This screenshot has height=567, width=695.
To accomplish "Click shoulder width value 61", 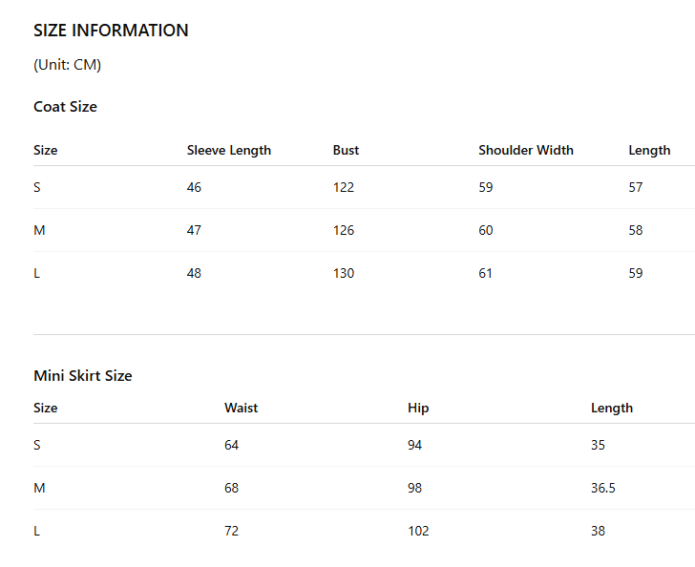I will point(485,273).
